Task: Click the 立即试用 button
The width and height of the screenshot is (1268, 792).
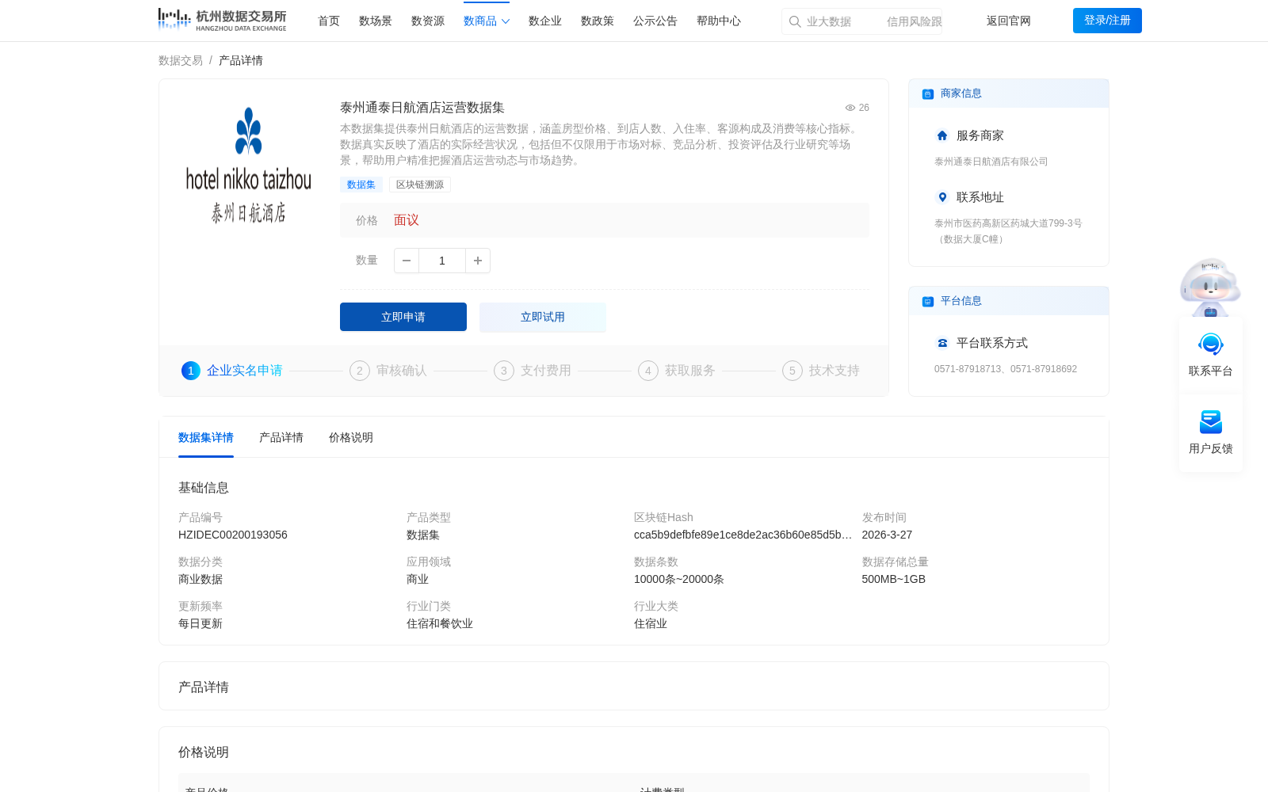Action: coord(543,317)
